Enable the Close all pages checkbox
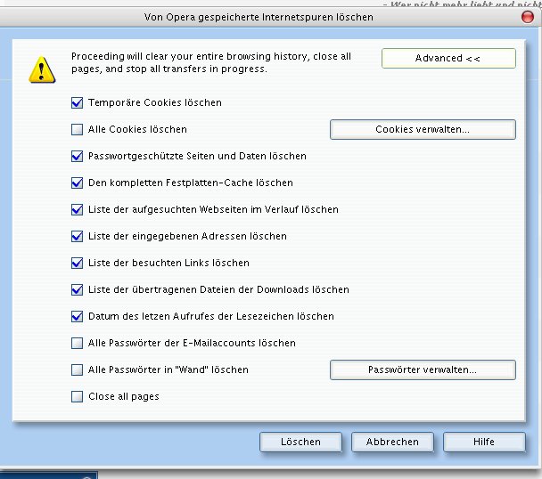The width and height of the screenshot is (542, 479). 77,396
